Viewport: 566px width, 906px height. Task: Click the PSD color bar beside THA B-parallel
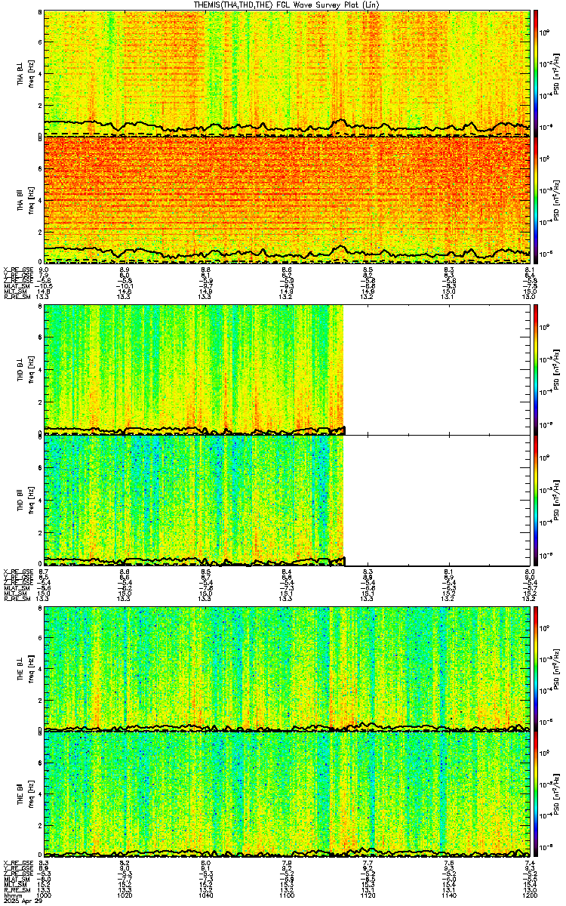click(x=537, y=199)
